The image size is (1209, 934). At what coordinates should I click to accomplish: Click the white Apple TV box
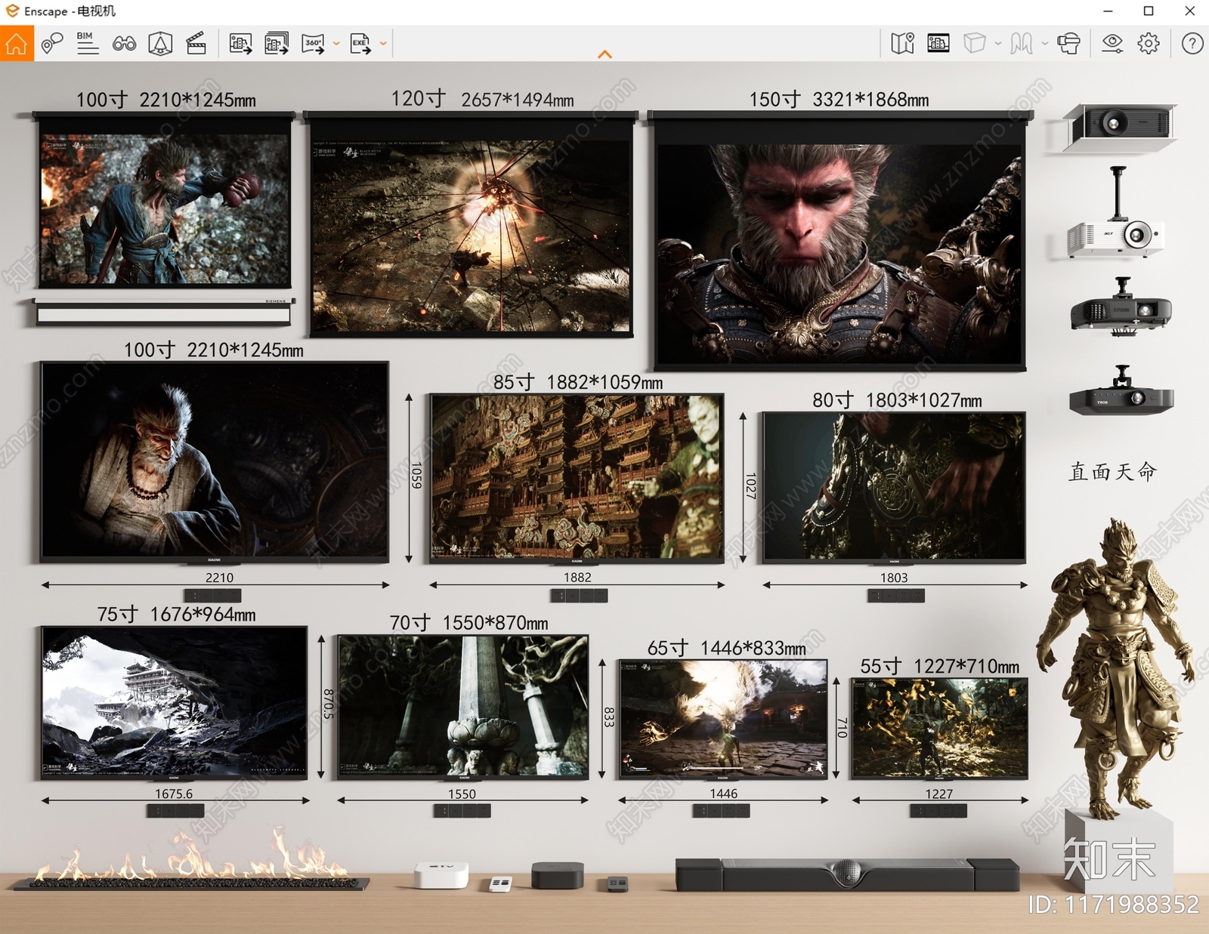pos(441,874)
